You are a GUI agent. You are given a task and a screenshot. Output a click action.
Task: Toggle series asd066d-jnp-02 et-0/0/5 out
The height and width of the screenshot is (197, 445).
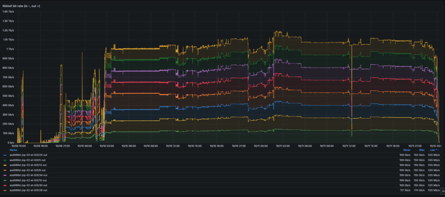point(28,160)
